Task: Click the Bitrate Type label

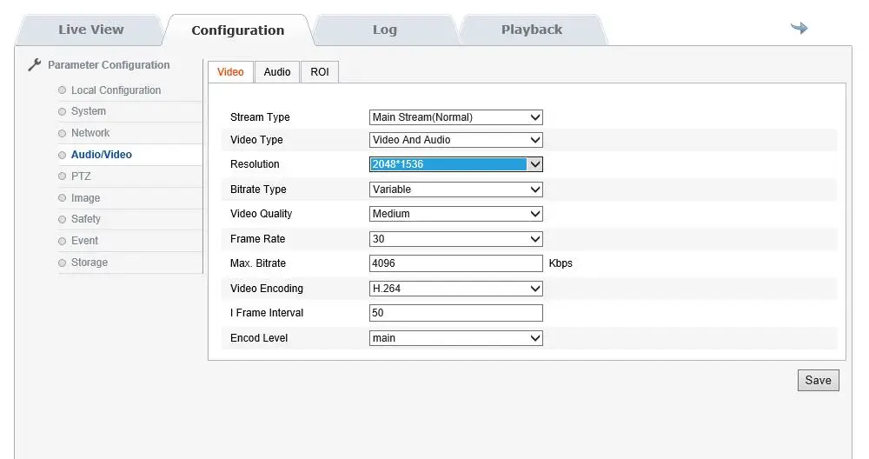Action: (258, 189)
